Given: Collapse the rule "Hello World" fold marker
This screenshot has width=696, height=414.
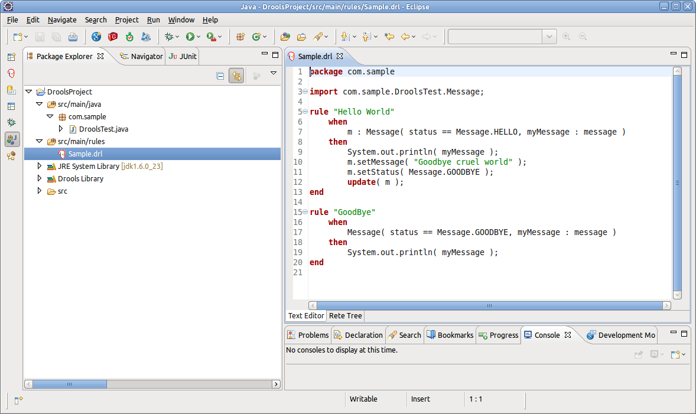Looking at the screenshot, I should (304, 112).
